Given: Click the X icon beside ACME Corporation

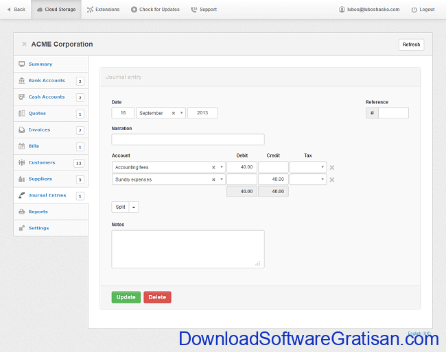Looking at the screenshot, I should [x=24, y=45].
